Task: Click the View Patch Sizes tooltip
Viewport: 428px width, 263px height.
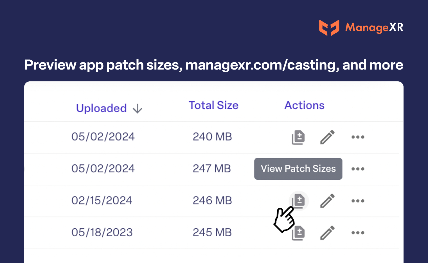Action: [x=298, y=169]
